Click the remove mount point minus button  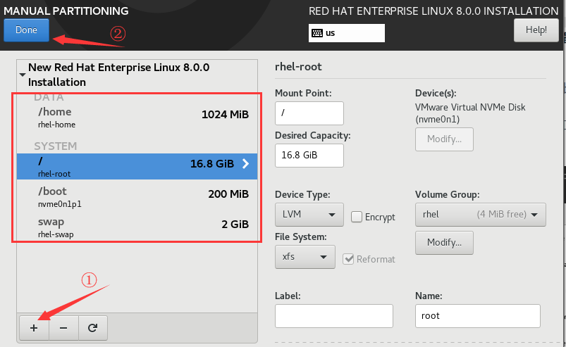(x=63, y=327)
